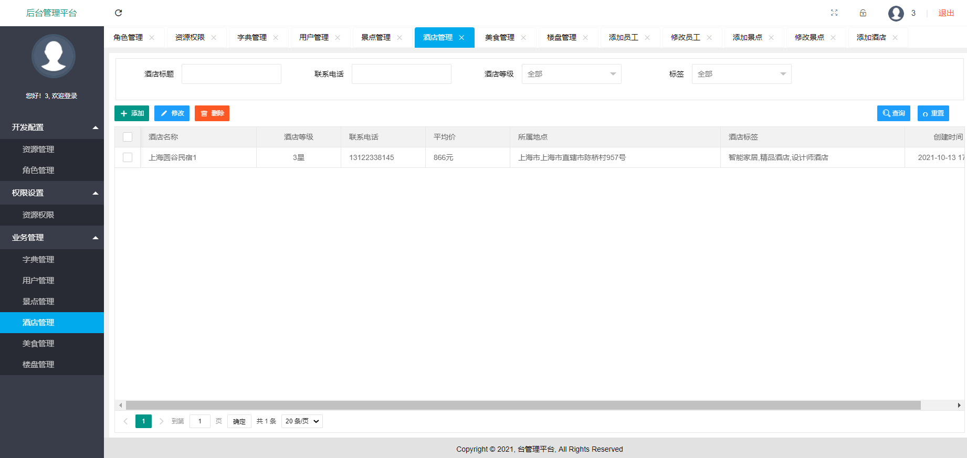The height and width of the screenshot is (458, 967).
Task: Go to previous page arrow in pagination
Action: coord(125,421)
